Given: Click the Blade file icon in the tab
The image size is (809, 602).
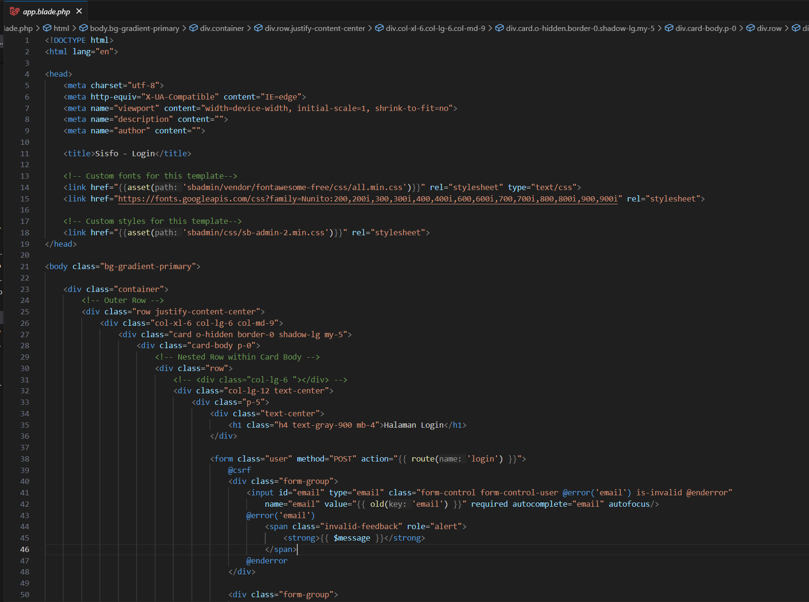Looking at the screenshot, I should [x=15, y=11].
